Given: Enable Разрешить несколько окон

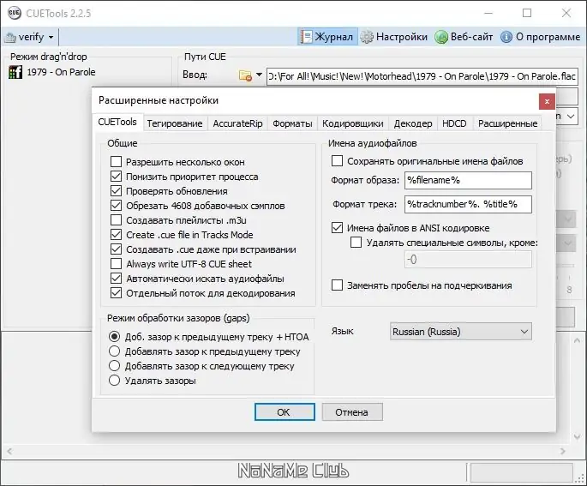Looking at the screenshot, I should tap(116, 162).
